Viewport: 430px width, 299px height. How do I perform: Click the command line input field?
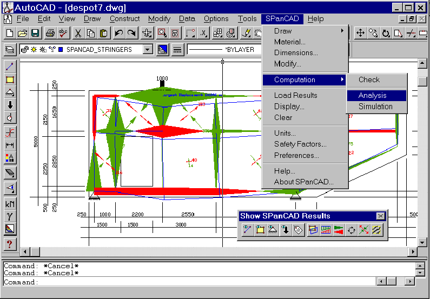[189, 282]
